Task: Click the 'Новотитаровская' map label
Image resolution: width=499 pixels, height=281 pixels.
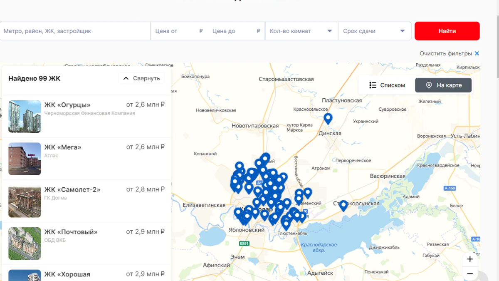Action: coord(255,126)
